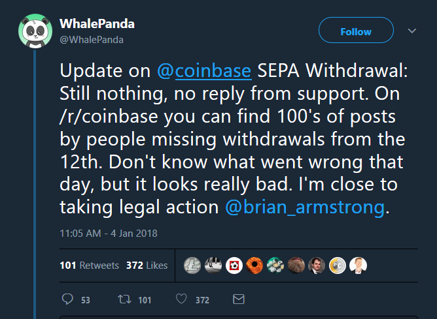
Task: Click the man in suit liker avatar
Action: 317,266
